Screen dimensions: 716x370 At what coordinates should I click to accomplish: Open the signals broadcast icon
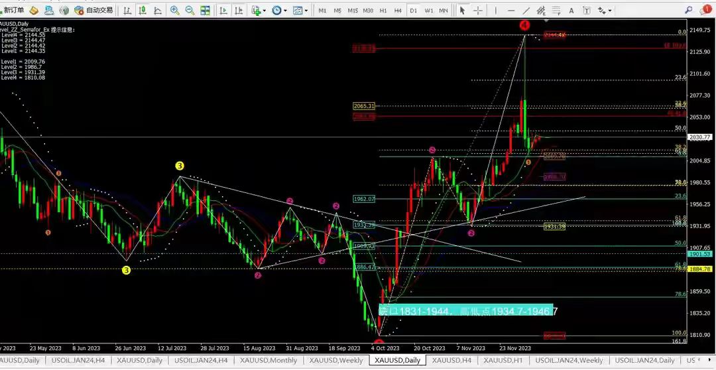(x=64, y=10)
